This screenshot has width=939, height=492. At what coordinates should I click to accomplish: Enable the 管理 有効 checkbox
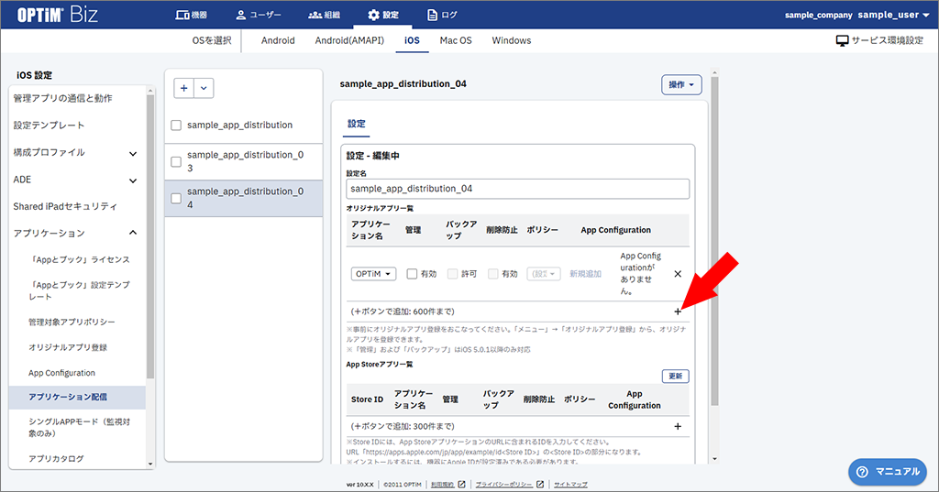pos(412,274)
